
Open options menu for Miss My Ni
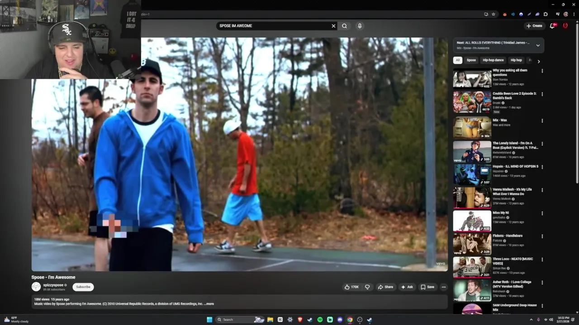542,213
